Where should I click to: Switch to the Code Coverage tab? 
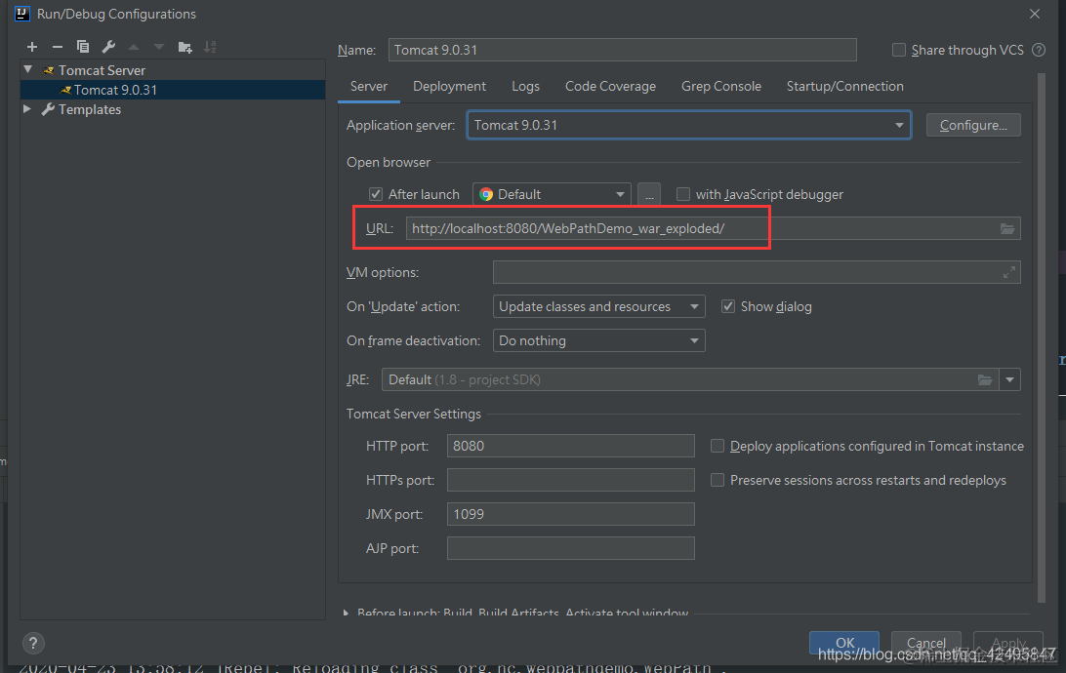(x=610, y=86)
